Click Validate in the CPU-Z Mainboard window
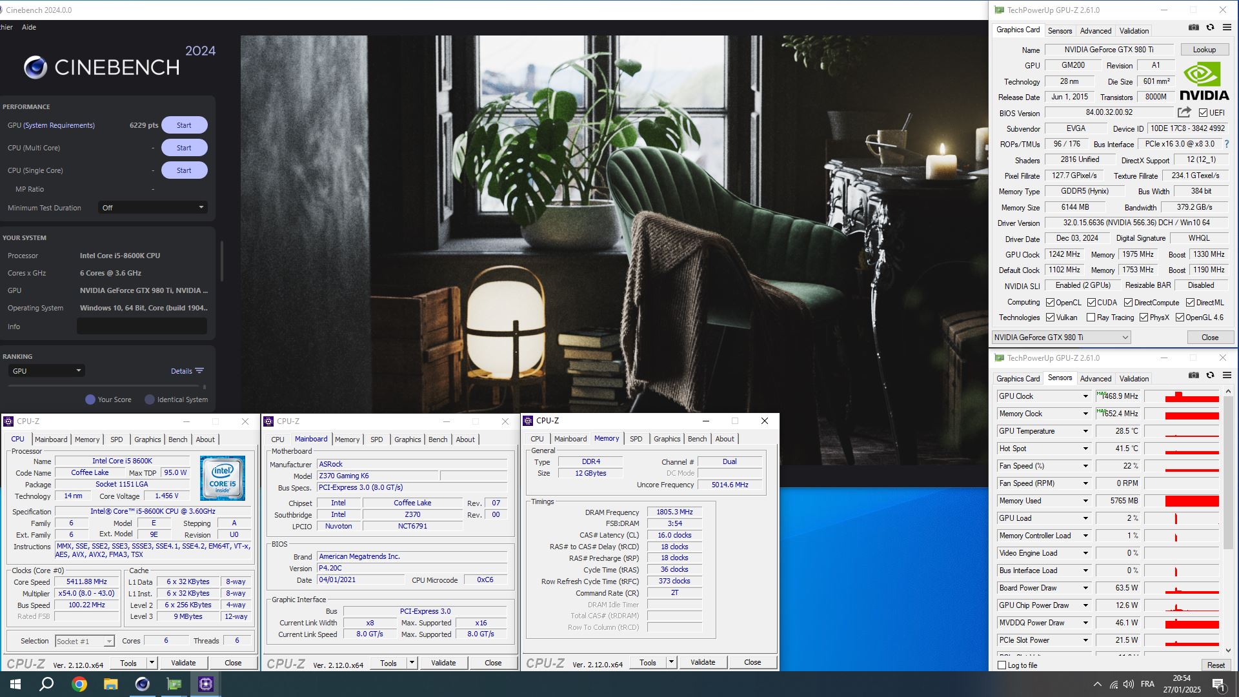 (x=443, y=663)
